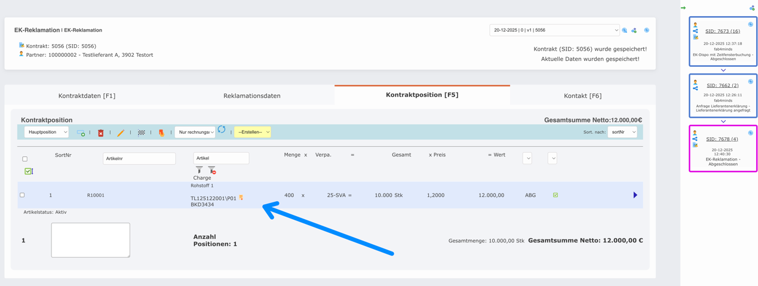758x286 pixels.
Task: Click the Kontrakt icon beside Kontrakt: 5056
Action: [22, 45]
